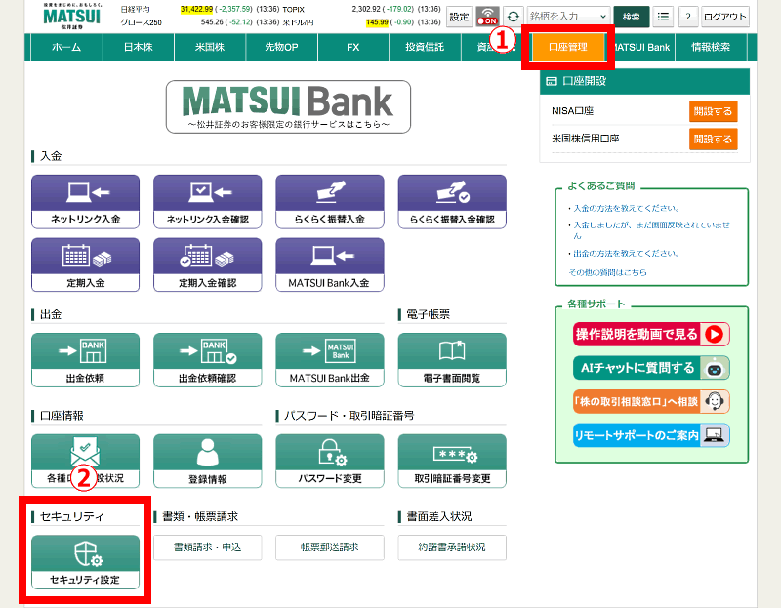This screenshot has height=608, width=781.
Task: Open らくらく振替入金確認 tile
Action: [452, 202]
